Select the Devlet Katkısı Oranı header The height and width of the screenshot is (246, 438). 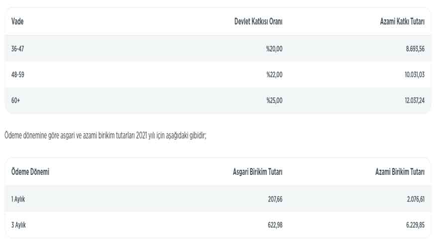pyautogui.click(x=258, y=21)
